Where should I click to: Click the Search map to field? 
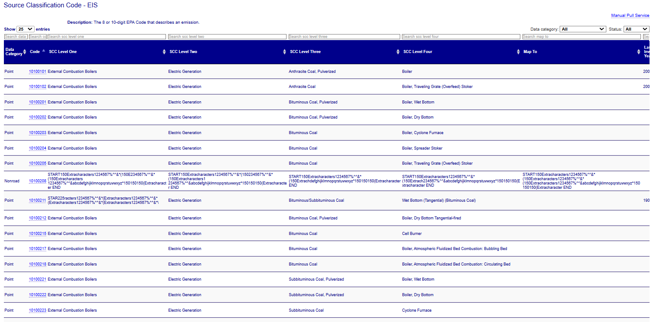581,37
